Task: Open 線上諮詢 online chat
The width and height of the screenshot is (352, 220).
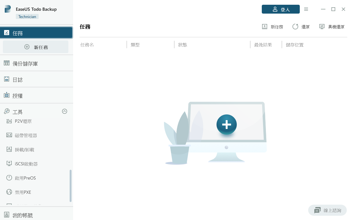Action: [328, 210]
